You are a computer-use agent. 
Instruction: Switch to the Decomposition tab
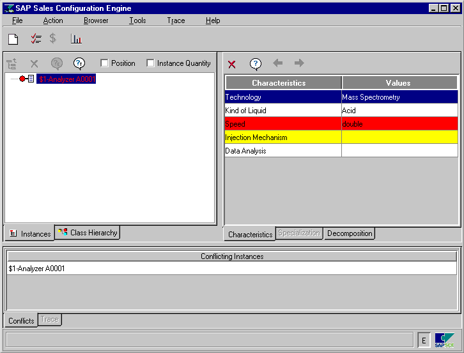349,233
